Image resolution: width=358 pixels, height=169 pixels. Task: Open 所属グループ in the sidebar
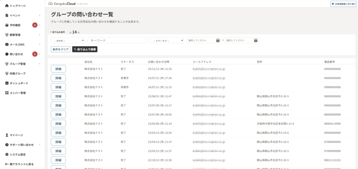pos(17,74)
